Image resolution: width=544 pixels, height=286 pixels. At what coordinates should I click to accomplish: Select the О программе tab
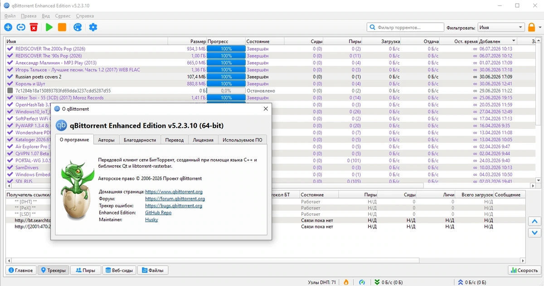(74, 140)
